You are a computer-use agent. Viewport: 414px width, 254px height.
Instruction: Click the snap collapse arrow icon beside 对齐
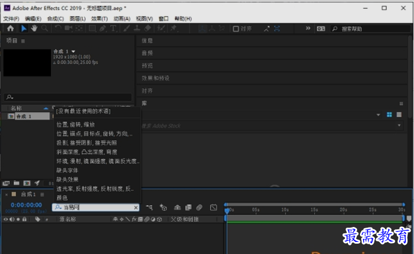[x=266, y=29]
